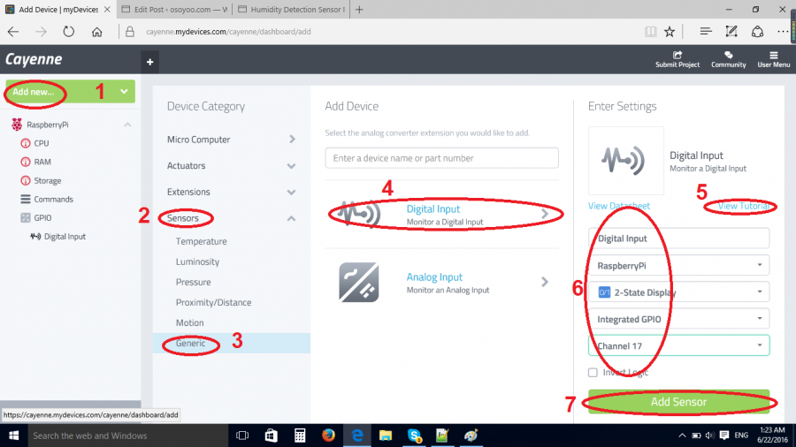Open Firefox from the Windows taskbar
Viewport: 796px width, 447px height.
pyautogui.click(x=328, y=436)
